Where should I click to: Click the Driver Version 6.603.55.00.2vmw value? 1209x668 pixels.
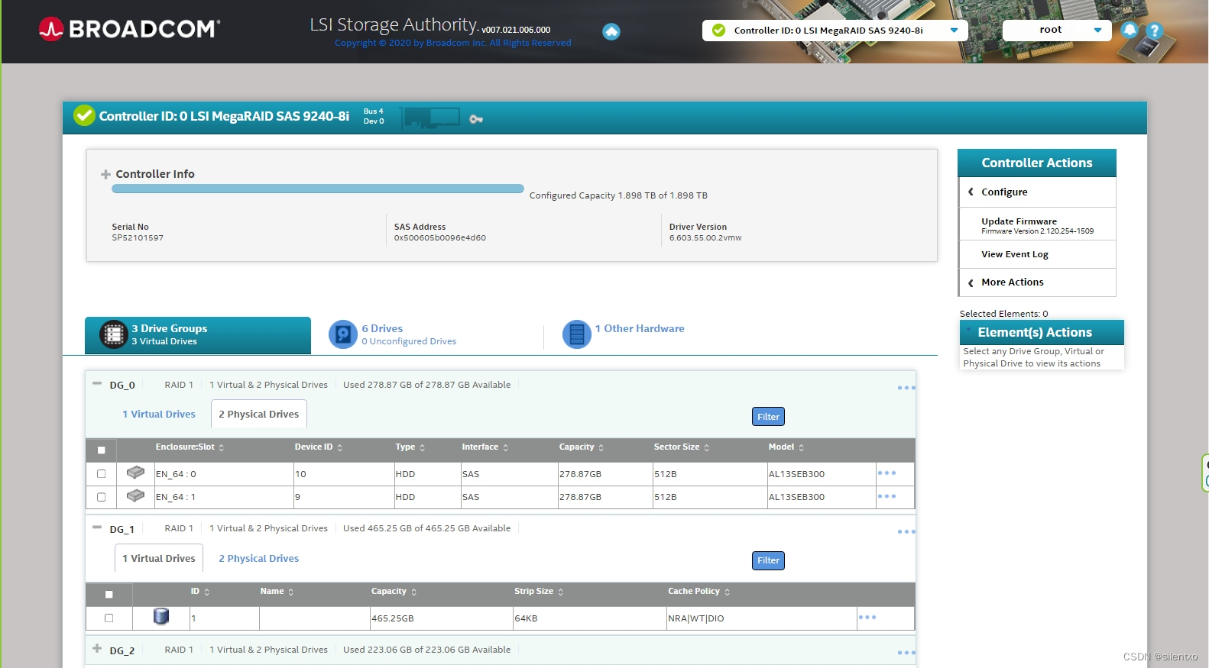[x=705, y=238]
